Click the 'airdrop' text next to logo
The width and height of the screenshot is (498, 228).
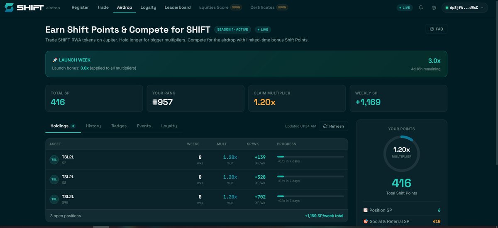[x=53, y=7]
